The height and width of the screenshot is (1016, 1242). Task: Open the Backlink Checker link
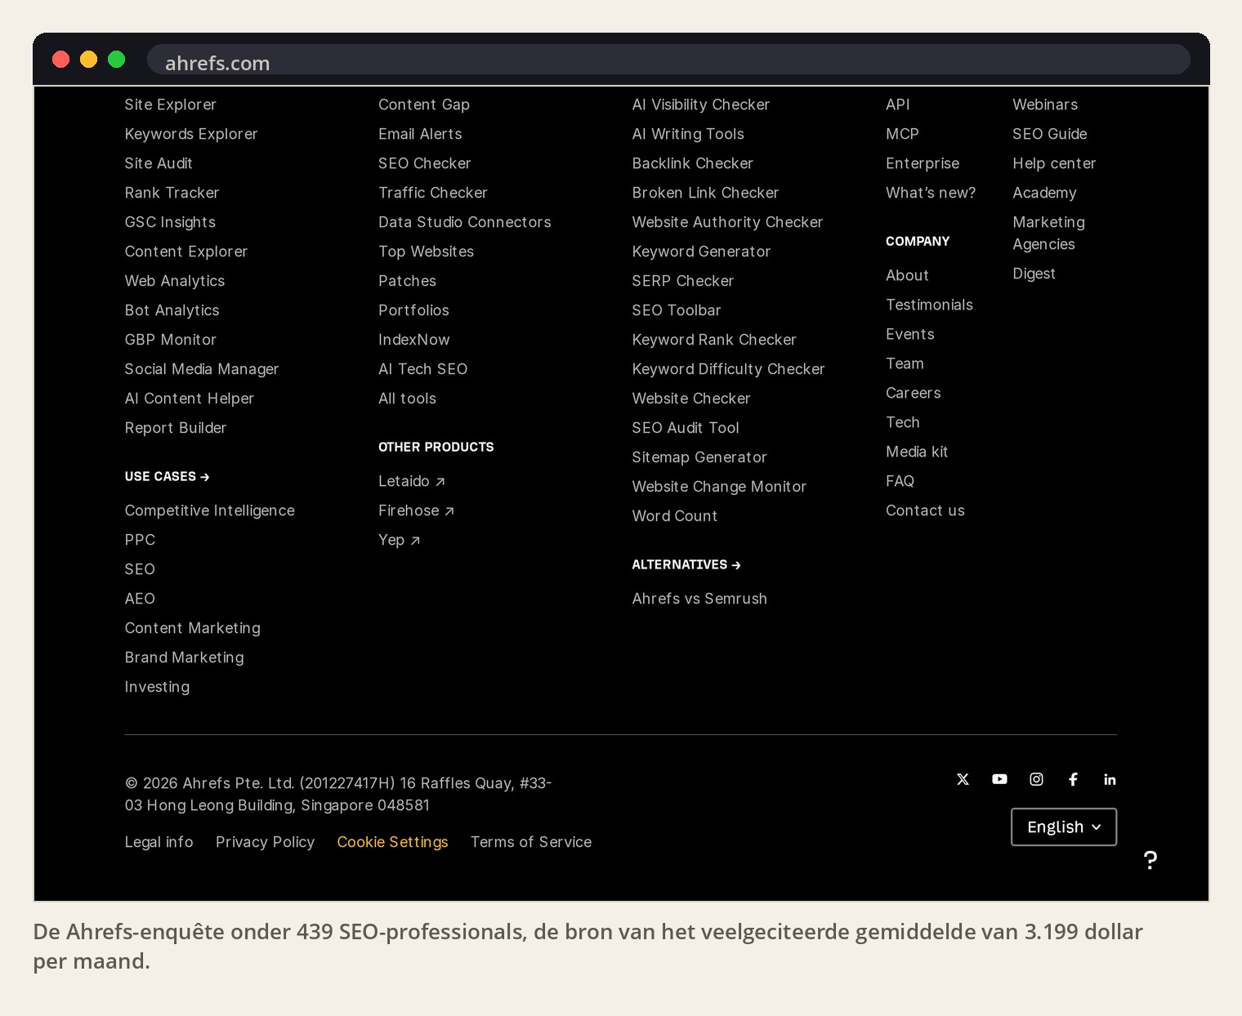coord(693,163)
